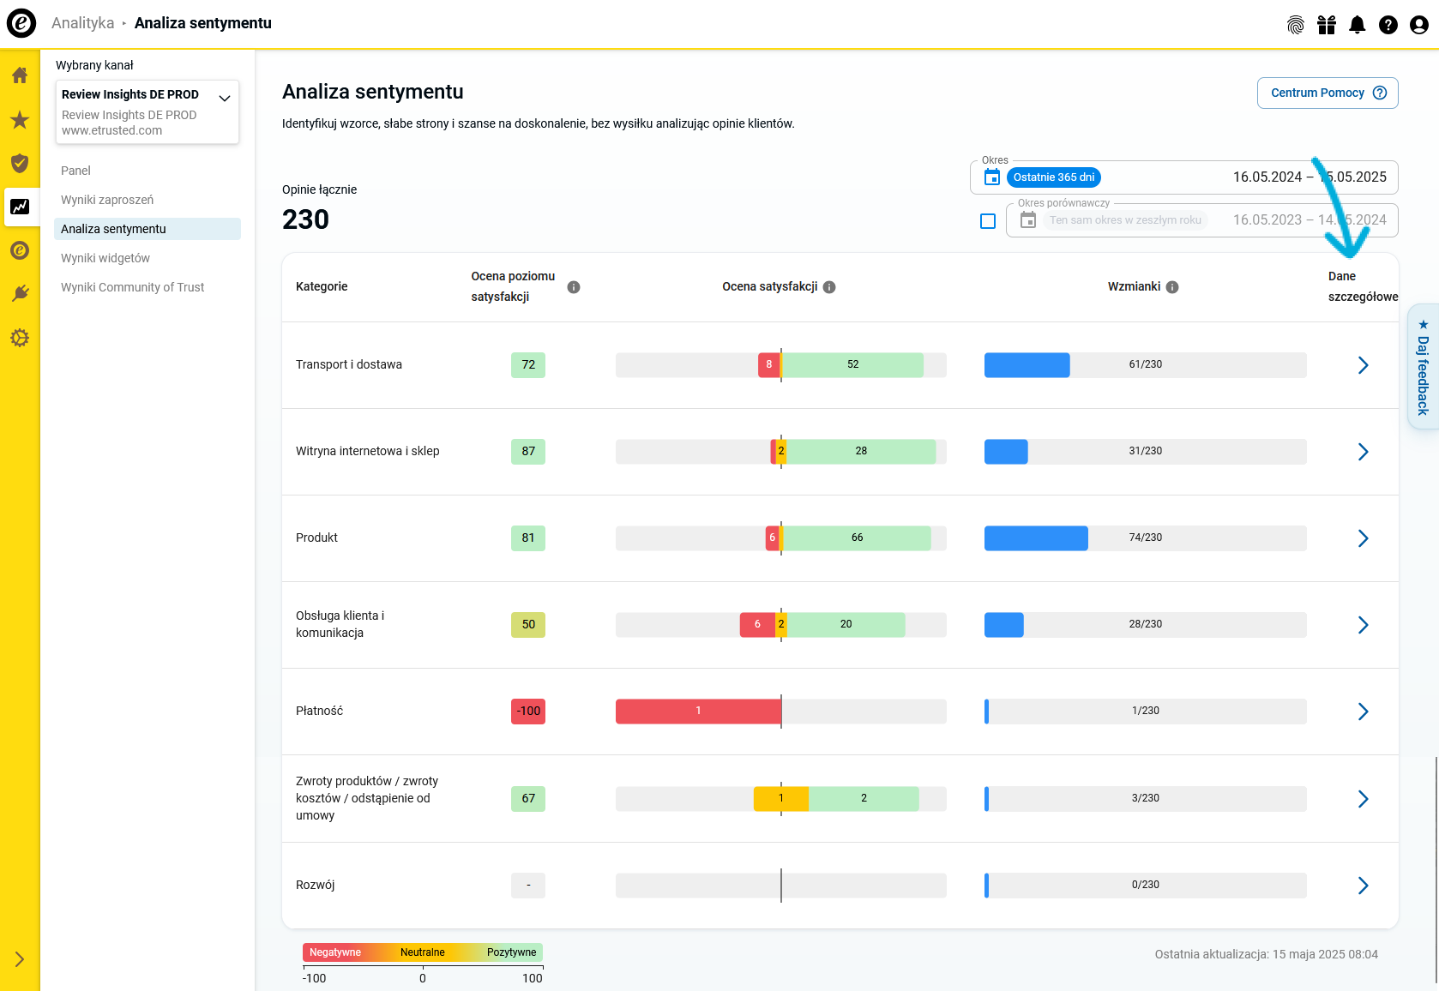Click the Ostatnie 365 dni period field
1439x991 pixels.
tap(1053, 177)
